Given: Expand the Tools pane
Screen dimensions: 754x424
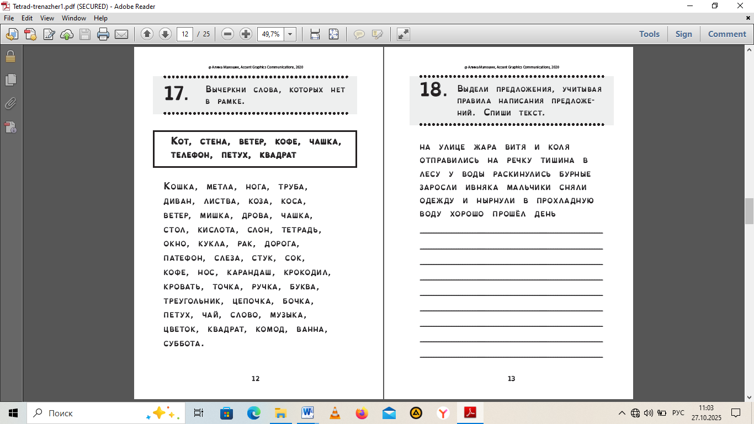Looking at the screenshot, I should 649,34.
